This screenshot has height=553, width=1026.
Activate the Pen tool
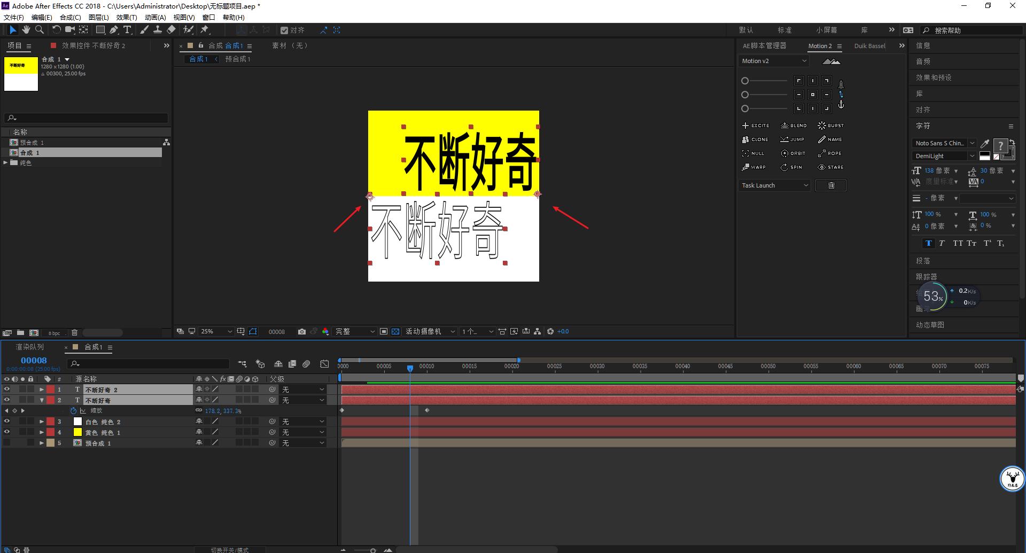114,30
